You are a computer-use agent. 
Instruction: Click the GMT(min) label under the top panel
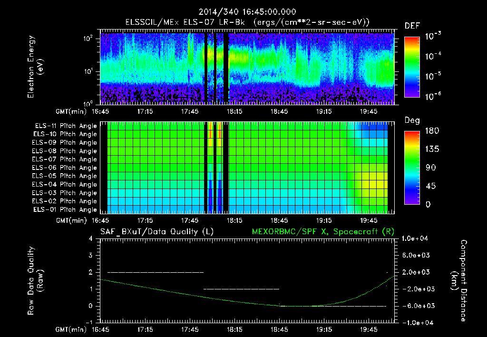[x=71, y=111]
